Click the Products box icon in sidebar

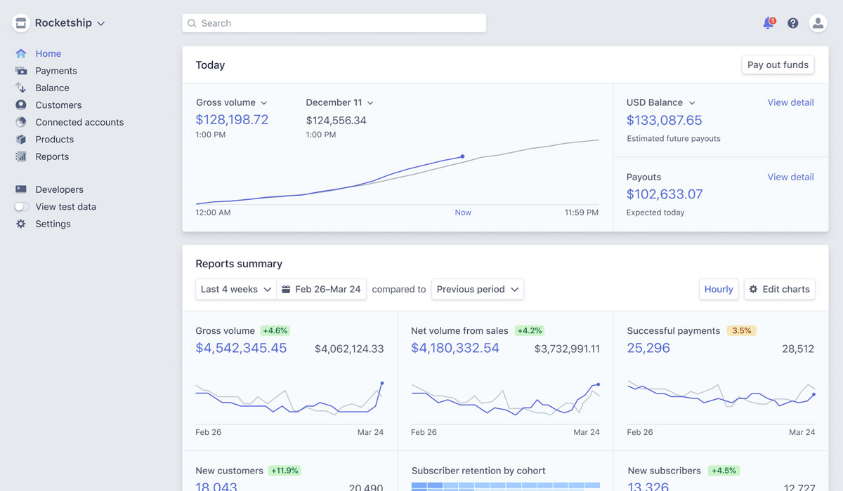[x=21, y=140]
